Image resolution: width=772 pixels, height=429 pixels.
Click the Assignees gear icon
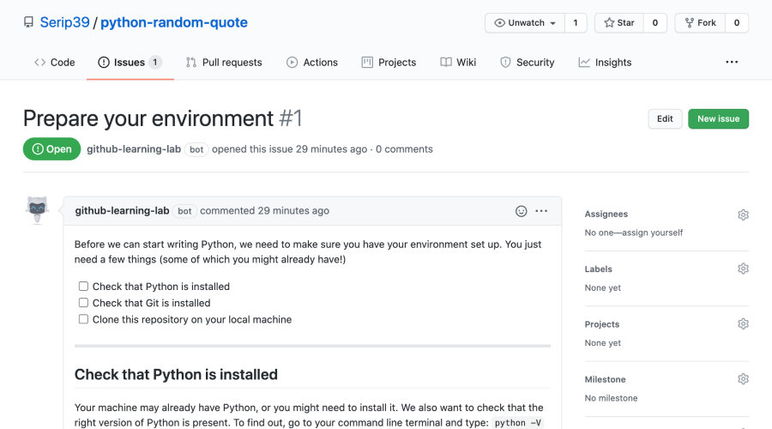pos(743,214)
